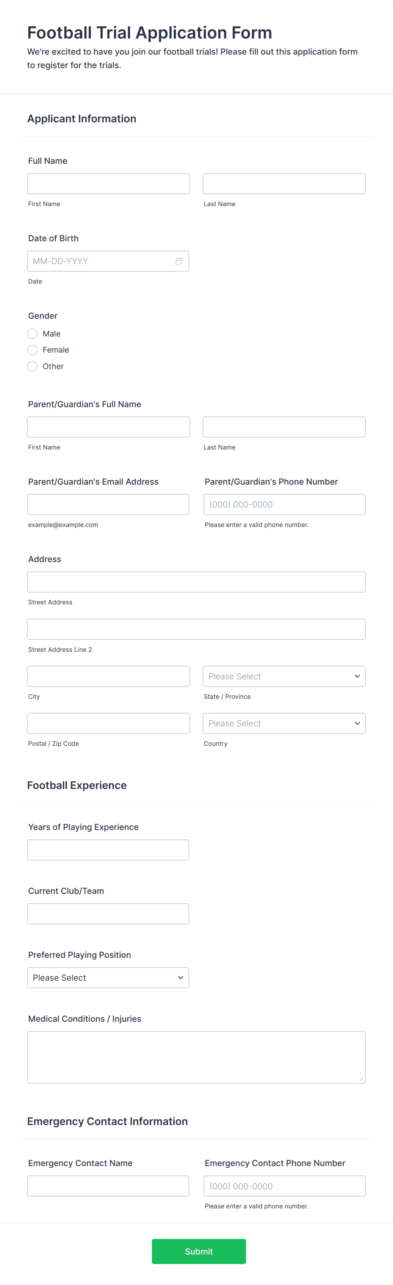Click into the Current Club/Team field
Viewport: 393px width, 1285px height.
(108, 913)
